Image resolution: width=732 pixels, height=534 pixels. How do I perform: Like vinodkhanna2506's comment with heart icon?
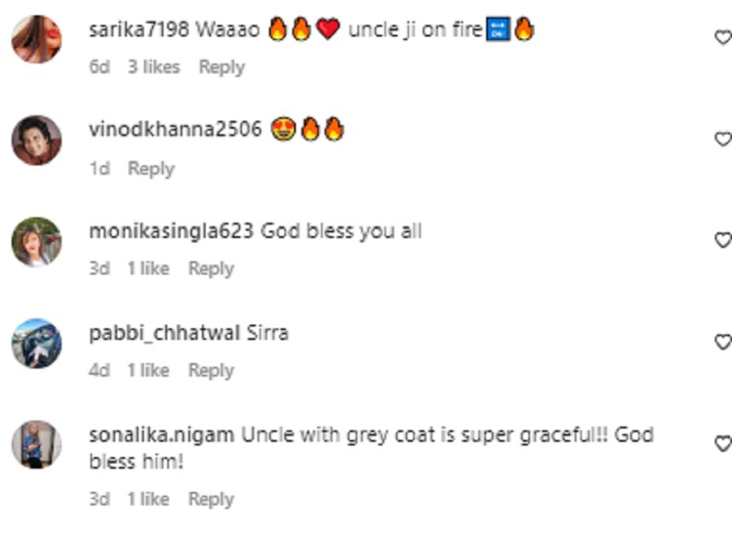tap(722, 140)
